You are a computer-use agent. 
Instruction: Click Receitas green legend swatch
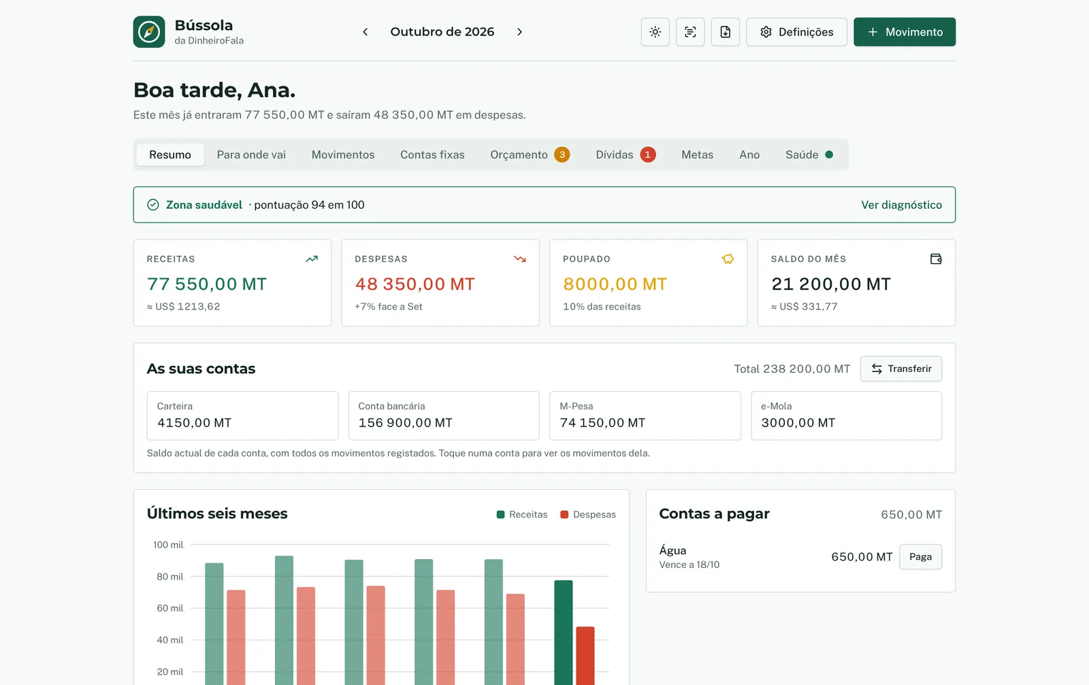tap(501, 515)
